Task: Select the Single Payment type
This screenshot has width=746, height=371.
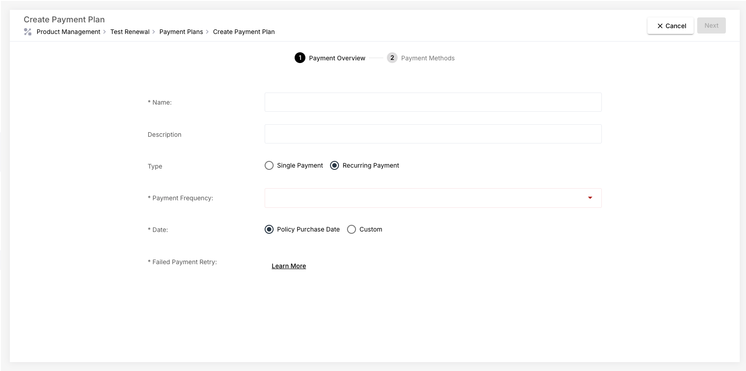Action: coord(269,166)
